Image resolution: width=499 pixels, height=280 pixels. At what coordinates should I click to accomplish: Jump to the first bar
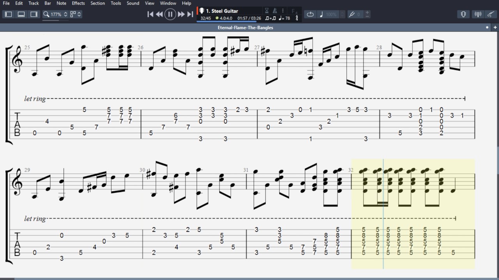pyautogui.click(x=150, y=14)
